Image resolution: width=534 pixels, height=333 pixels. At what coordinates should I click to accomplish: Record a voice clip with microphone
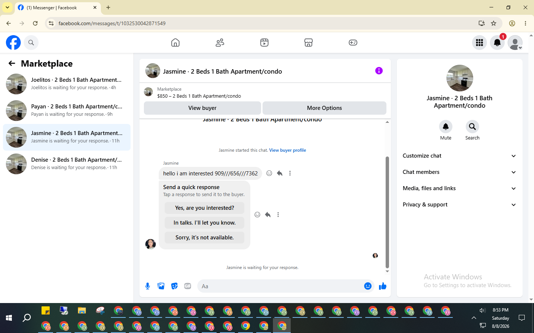148,286
